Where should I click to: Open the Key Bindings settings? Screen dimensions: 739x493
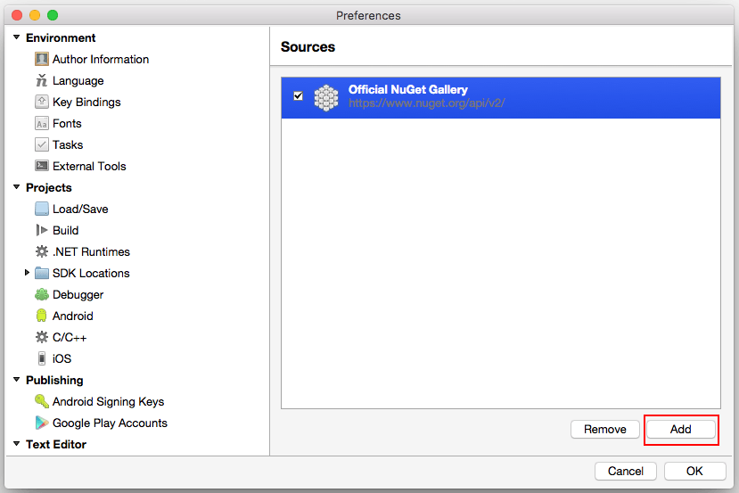(x=86, y=103)
